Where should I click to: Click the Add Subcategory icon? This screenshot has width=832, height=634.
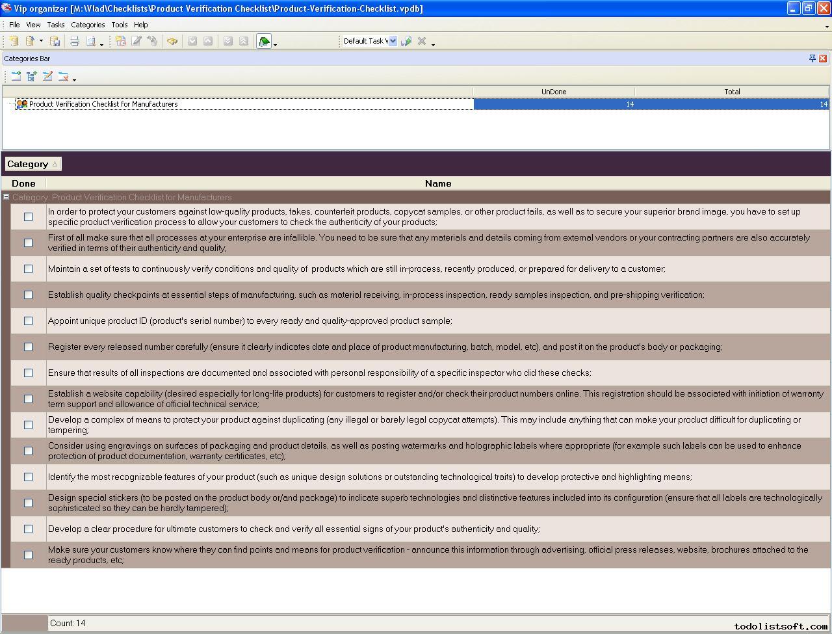[x=32, y=77]
